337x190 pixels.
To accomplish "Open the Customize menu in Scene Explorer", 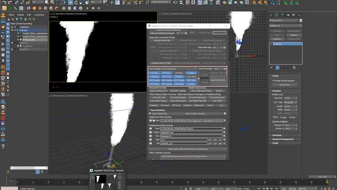I will pos(39,15).
